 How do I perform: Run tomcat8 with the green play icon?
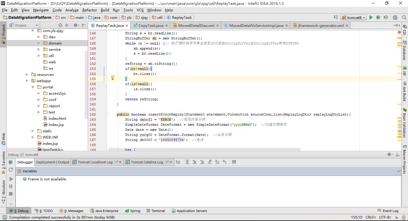tap(371, 18)
